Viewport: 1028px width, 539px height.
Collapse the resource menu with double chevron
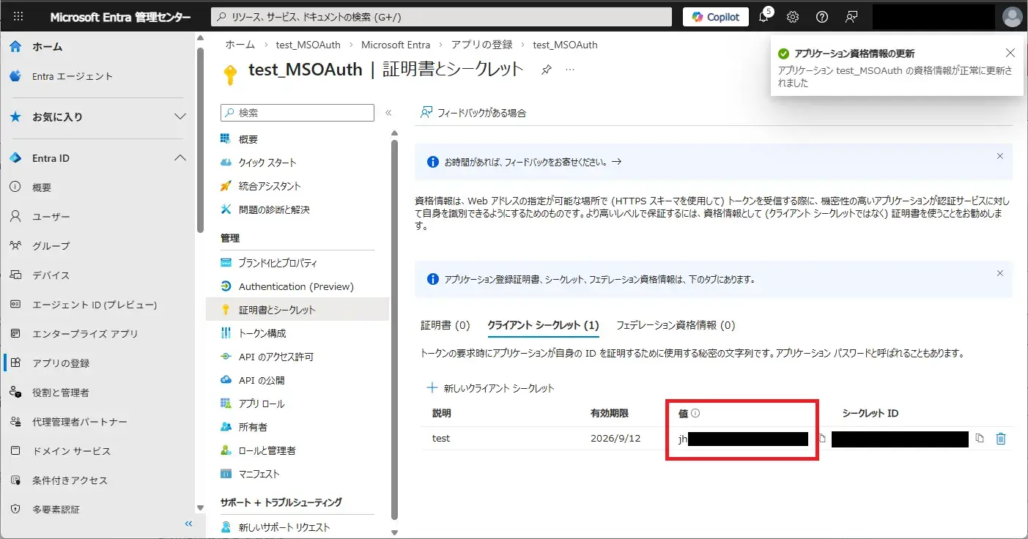388,113
